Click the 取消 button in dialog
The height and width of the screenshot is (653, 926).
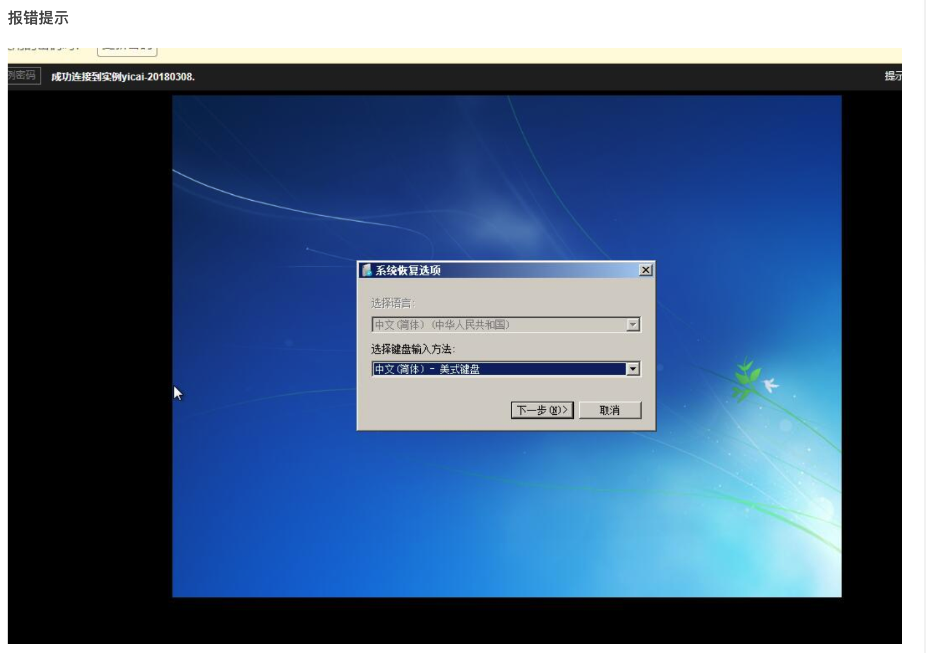609,410
